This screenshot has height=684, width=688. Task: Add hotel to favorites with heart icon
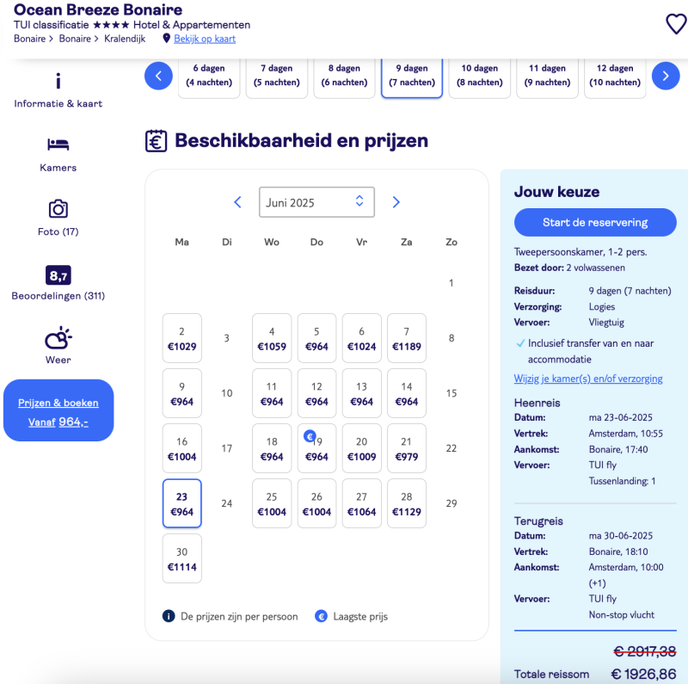pos(676,24)
